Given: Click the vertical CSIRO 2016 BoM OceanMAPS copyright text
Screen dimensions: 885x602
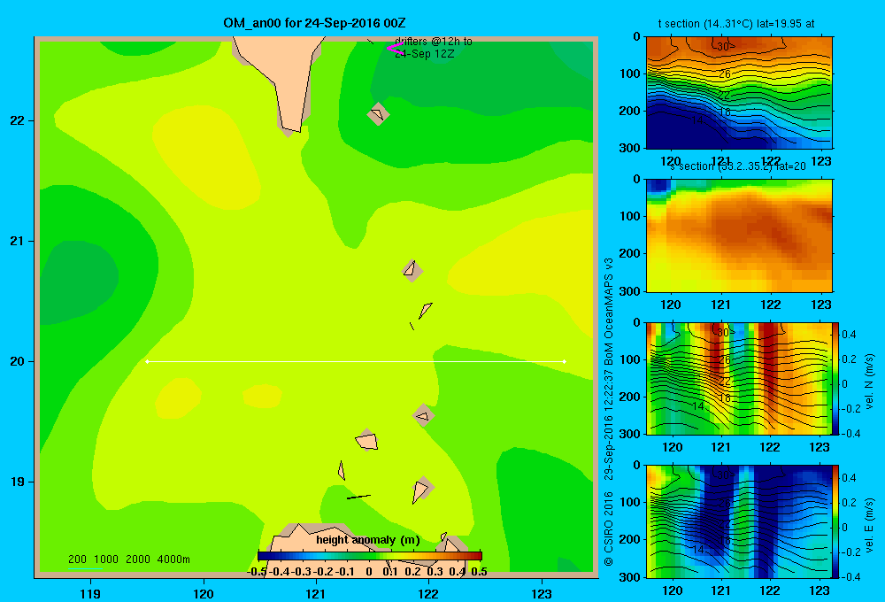Looking at the screenshot, I should tap(609, 411).
